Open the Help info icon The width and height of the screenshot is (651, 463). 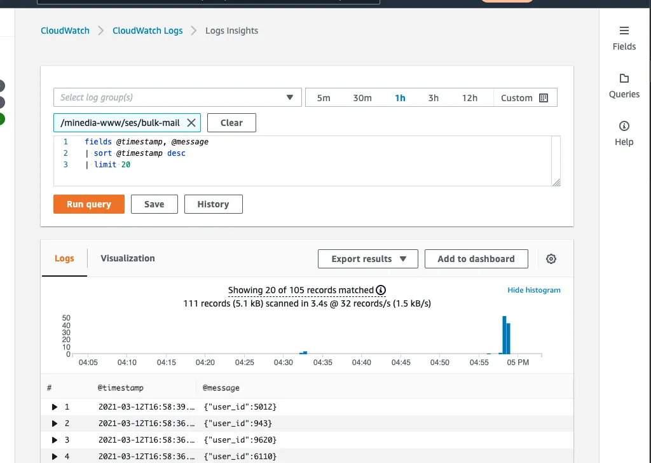point(624,126)
